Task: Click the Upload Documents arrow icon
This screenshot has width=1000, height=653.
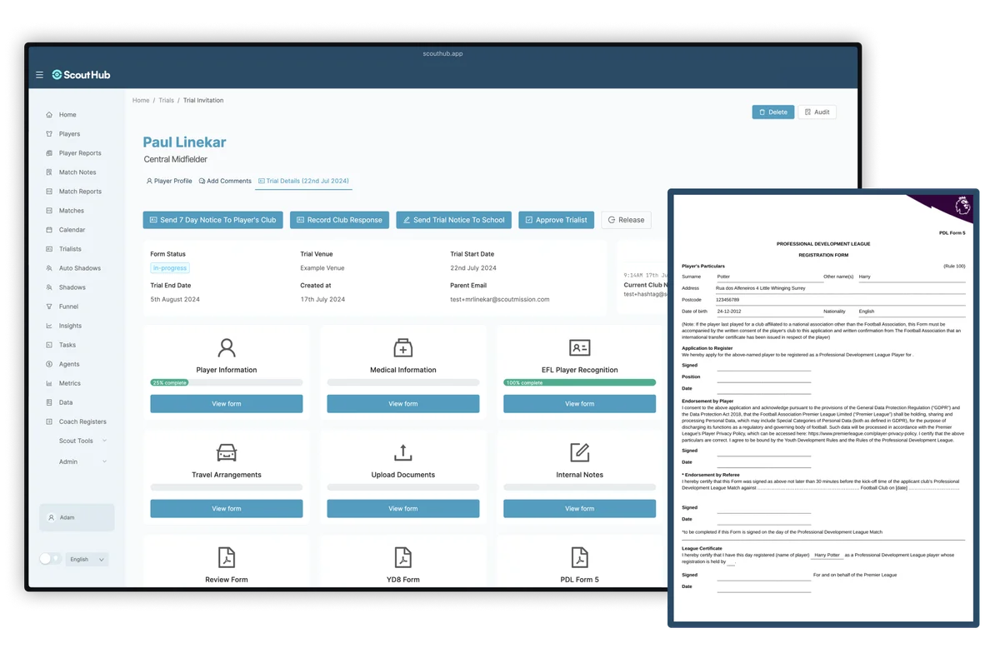Action: [x=403, y=452]
